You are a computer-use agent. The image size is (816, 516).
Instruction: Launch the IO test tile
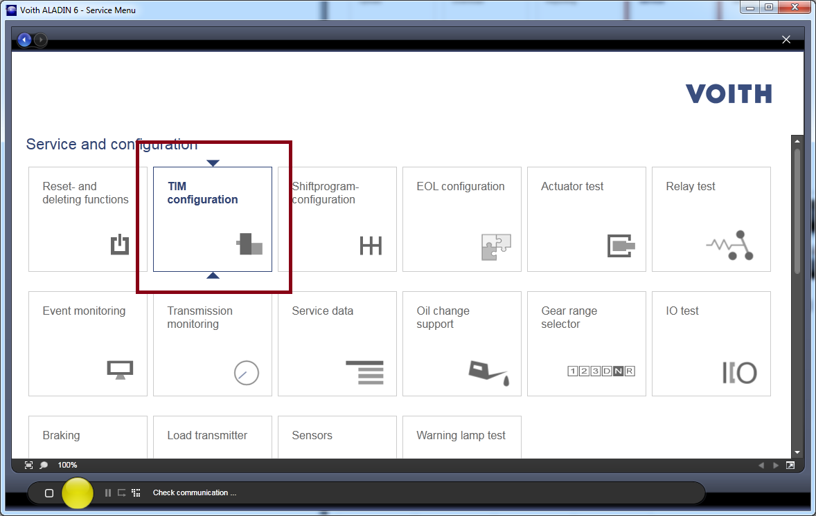[711, 344]
